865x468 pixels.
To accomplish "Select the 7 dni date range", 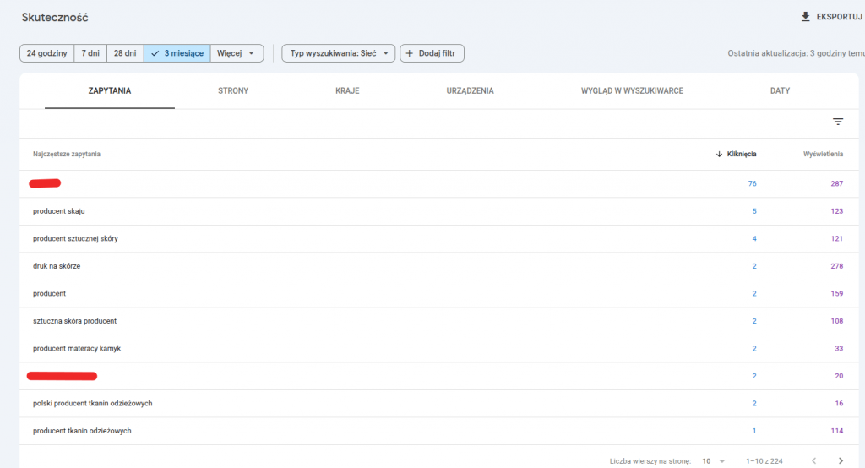I will tap(90, 53).
